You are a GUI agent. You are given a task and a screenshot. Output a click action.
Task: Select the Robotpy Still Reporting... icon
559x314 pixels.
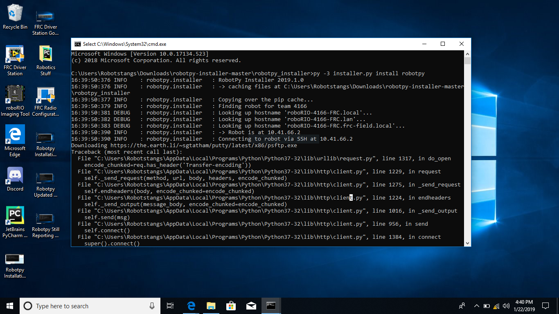45,226
